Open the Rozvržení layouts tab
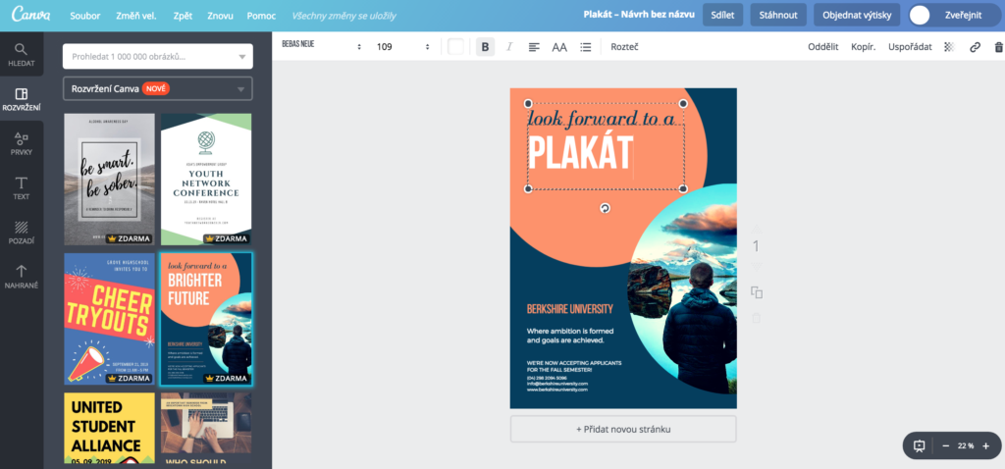Screen dimensions: 1005x469 (x=22, y=99)
